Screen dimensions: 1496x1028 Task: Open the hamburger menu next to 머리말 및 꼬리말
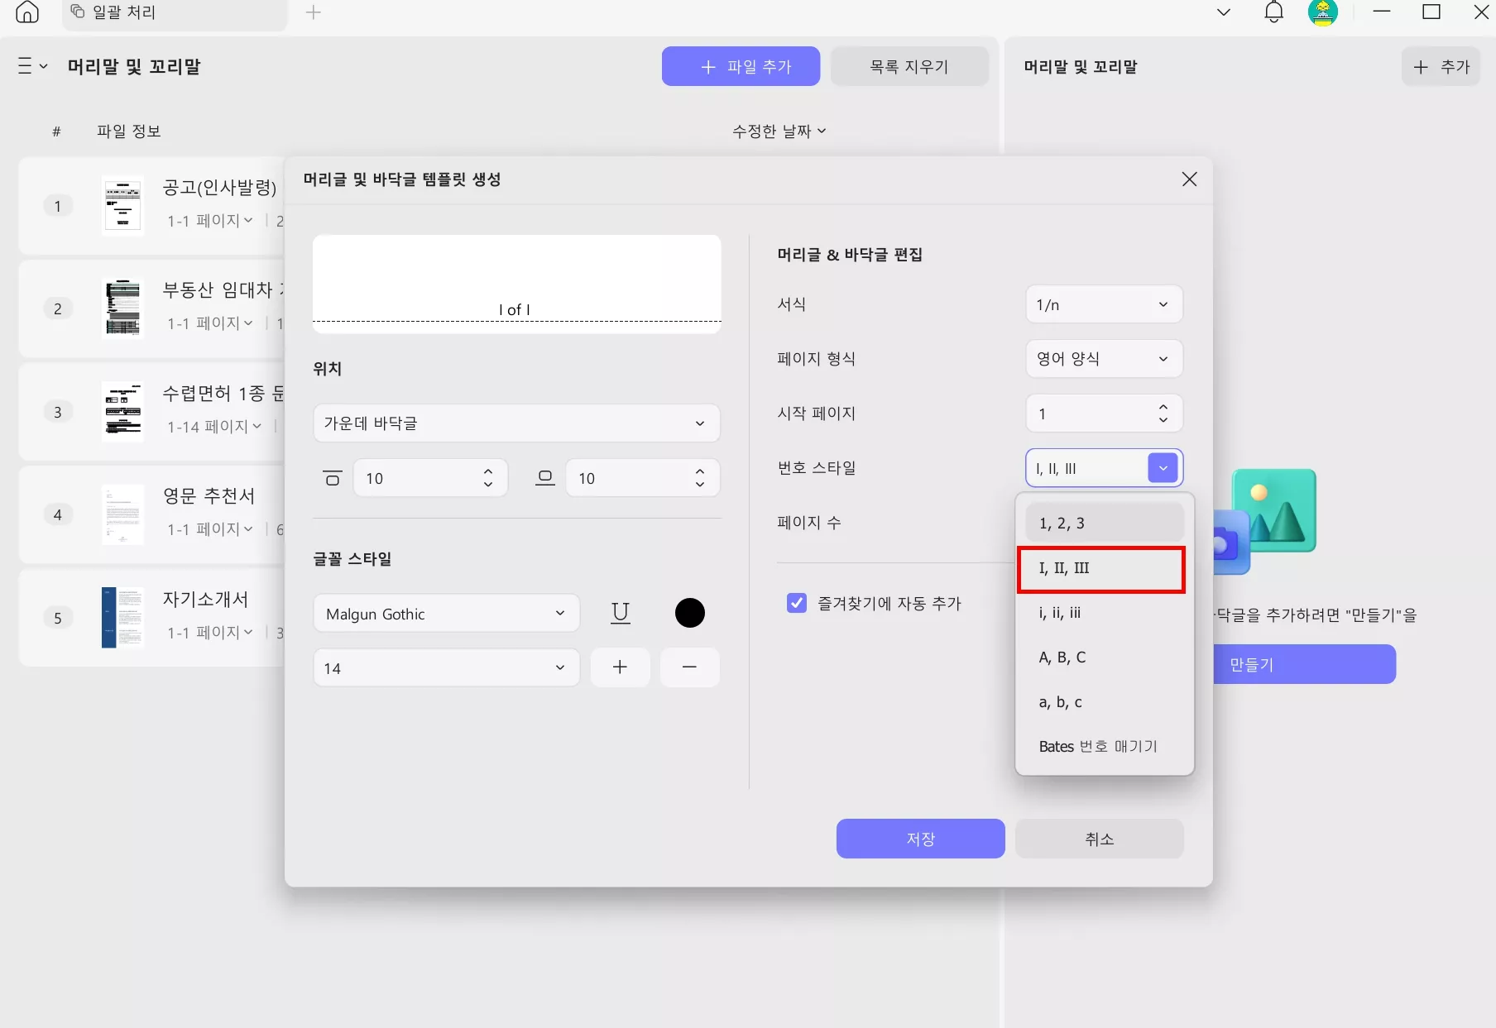click(x=26, y=66)
